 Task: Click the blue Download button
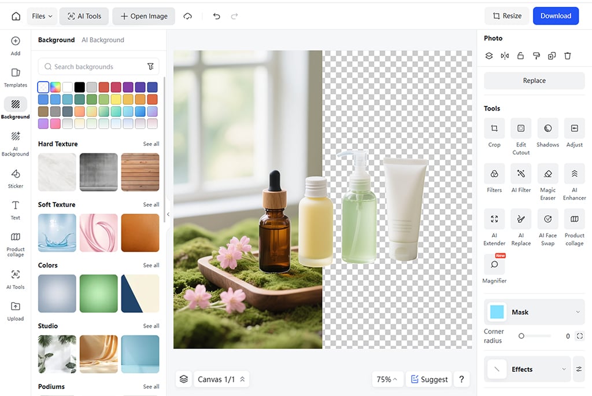click(x=556, y=16)
